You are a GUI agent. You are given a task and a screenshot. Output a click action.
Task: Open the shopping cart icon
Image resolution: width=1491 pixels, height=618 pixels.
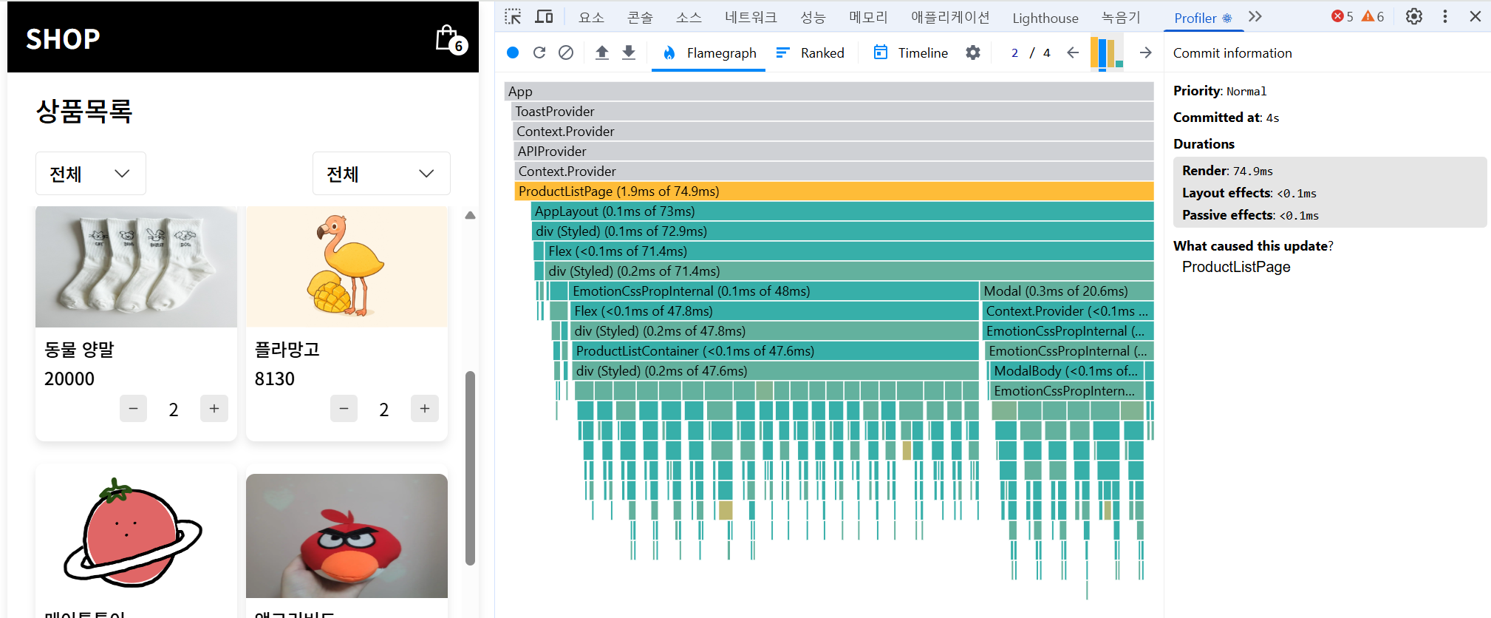tap(450, 39)
